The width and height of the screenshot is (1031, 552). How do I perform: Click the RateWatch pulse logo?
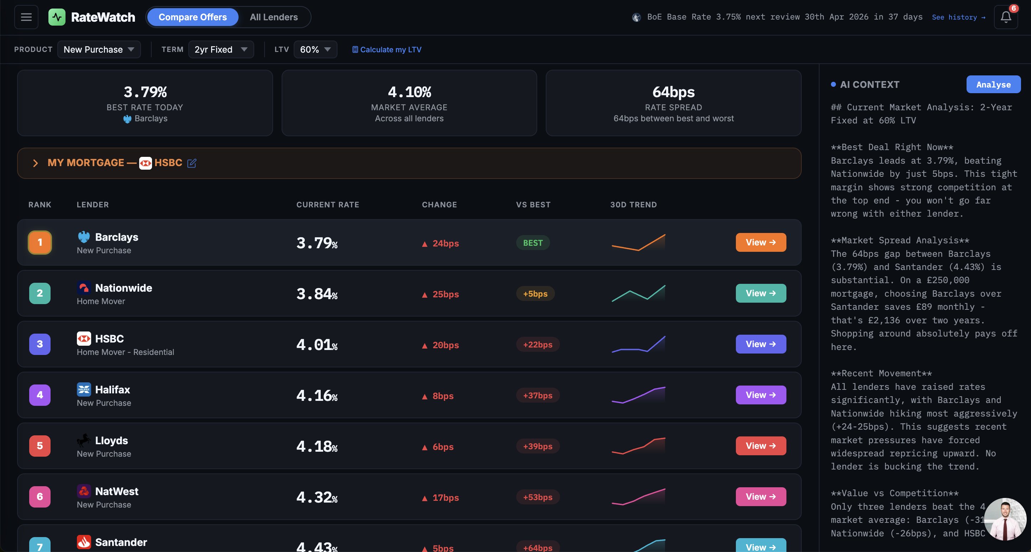tap(57, 17)
